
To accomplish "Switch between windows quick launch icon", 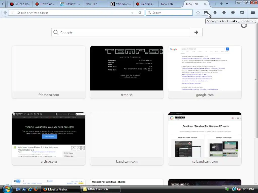I will [24, 189].
